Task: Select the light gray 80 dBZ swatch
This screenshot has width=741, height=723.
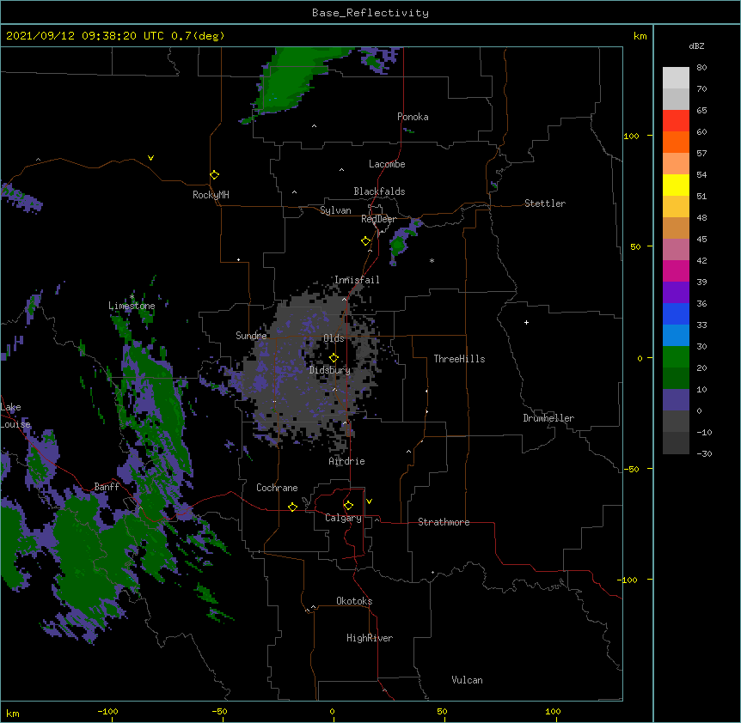Action: point(676,78)
